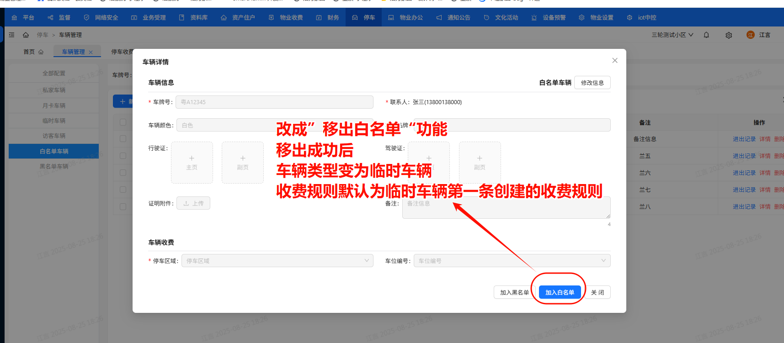This screenshot has width=784, height=343.
Task: Close the 车辆管理 tab via its x
Action: (x=91, y=53)
